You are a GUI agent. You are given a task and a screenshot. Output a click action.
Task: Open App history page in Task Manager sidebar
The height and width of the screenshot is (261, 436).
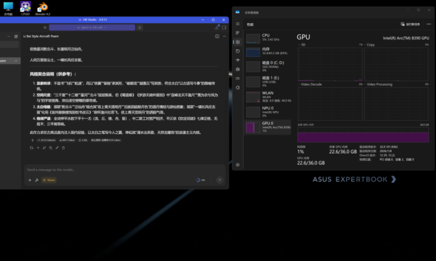click(238, 51)
